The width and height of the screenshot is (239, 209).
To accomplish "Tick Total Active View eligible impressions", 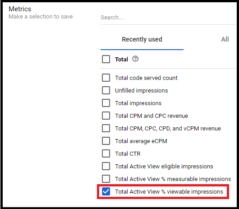I will pyautogui.click(x=106, y=166).
